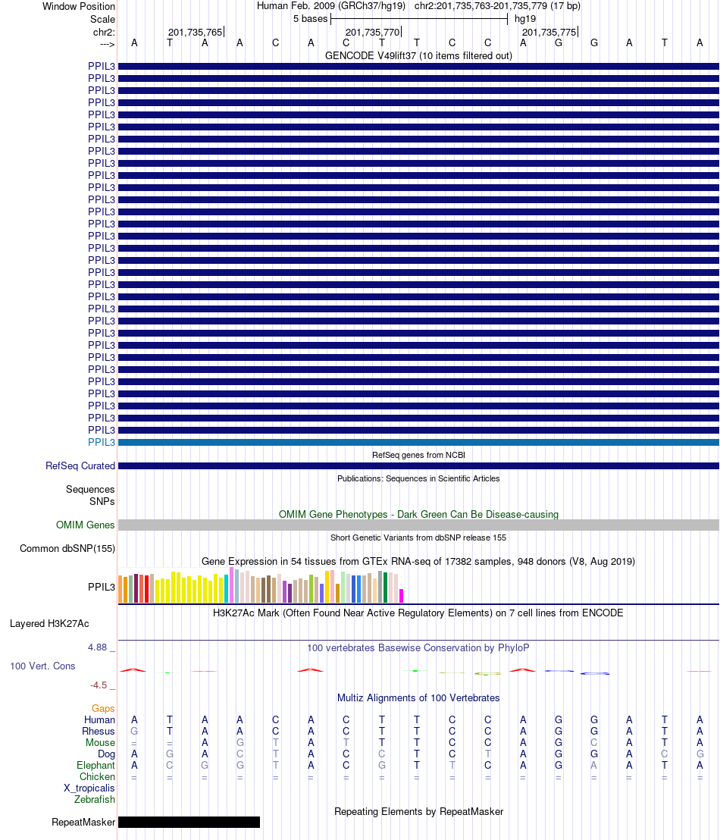Viewport: 720px width, 840px height.
Task: Click 'Publications: Sequences in Scientific Articles' title
Action: (418, 479)
